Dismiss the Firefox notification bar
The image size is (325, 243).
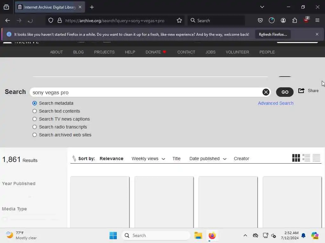point(317,34)
